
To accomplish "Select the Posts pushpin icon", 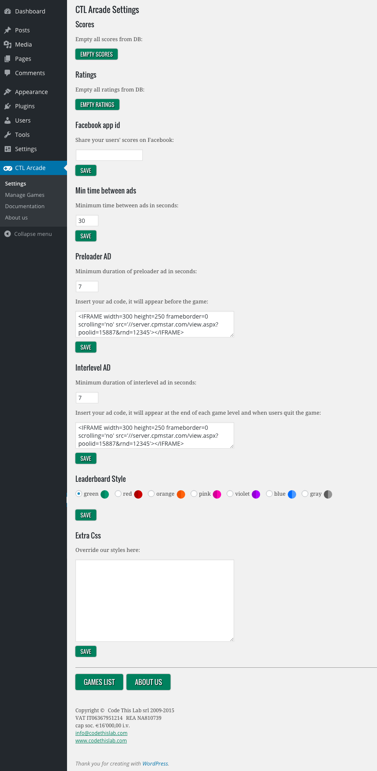I will pos(8,30).
